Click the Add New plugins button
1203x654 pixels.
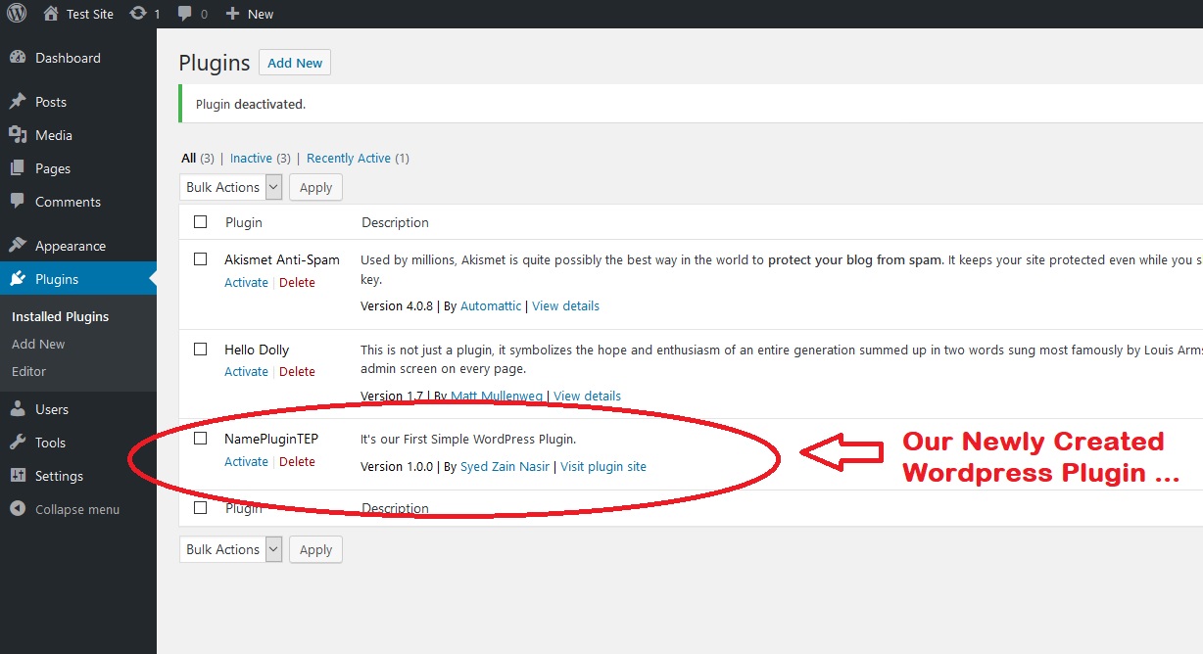coord(294,62)
